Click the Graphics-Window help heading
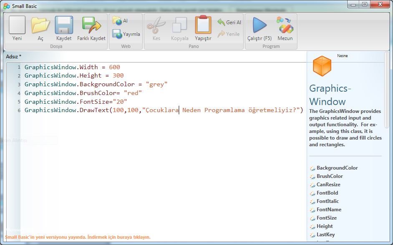 coord(330,95)
